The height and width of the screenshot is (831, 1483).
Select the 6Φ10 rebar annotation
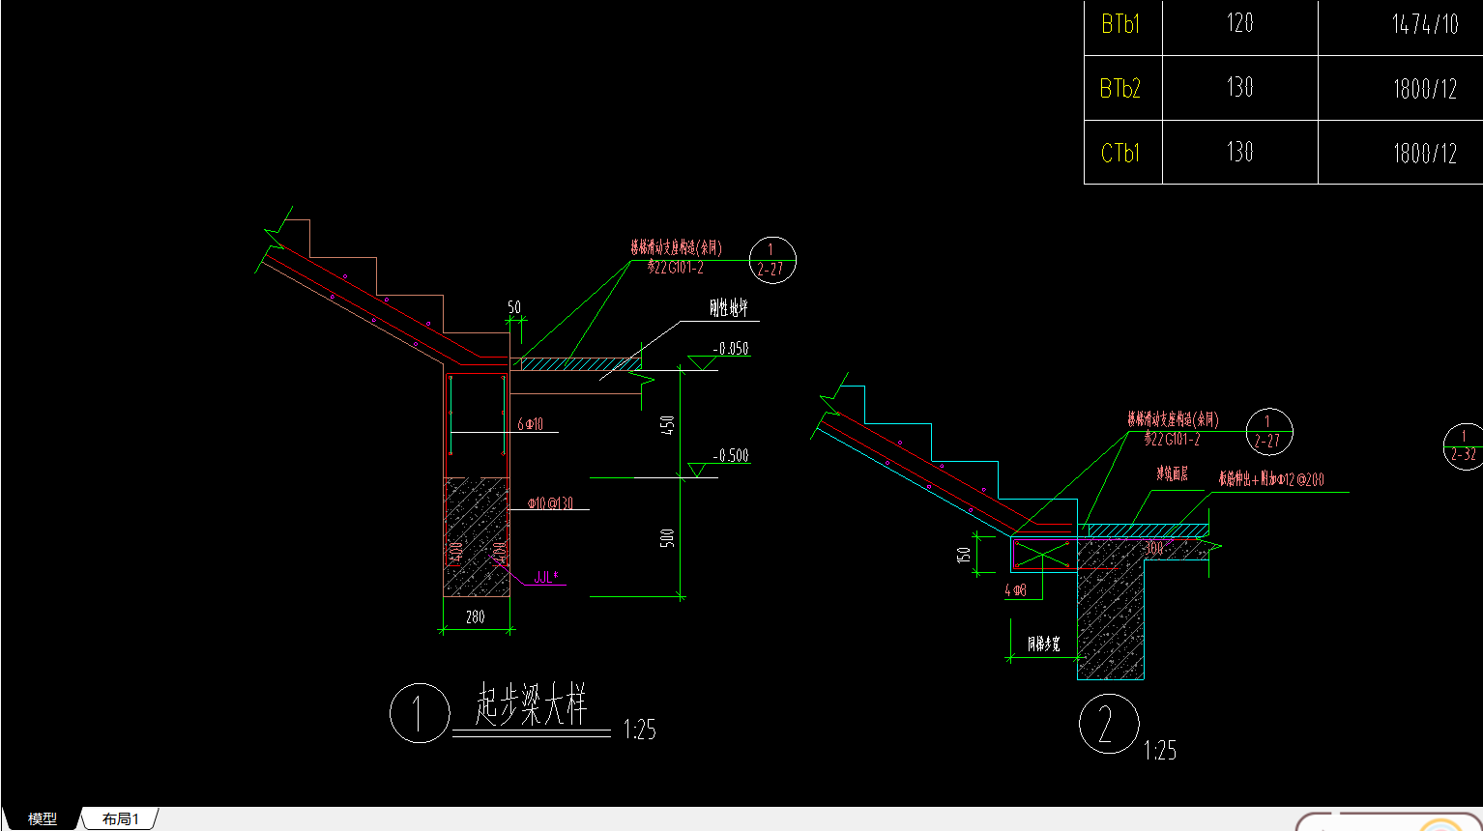pos(530,424)
